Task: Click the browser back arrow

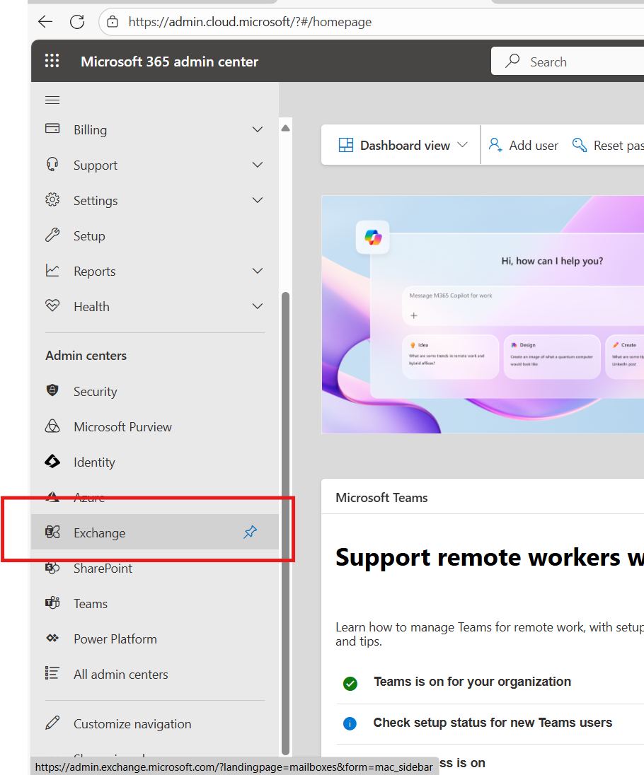Action: coord(45,22)
